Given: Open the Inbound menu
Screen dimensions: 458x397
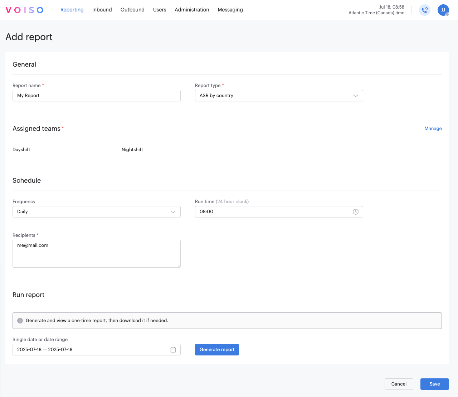Looking at the screenshot, I should point(102,10).
